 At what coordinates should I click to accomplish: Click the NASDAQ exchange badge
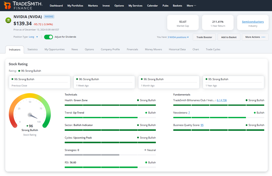[49, 16]
